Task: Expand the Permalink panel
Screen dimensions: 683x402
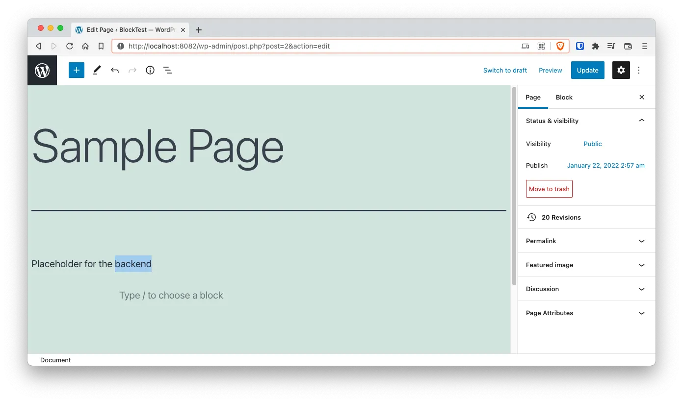Action: click(587, 241)
